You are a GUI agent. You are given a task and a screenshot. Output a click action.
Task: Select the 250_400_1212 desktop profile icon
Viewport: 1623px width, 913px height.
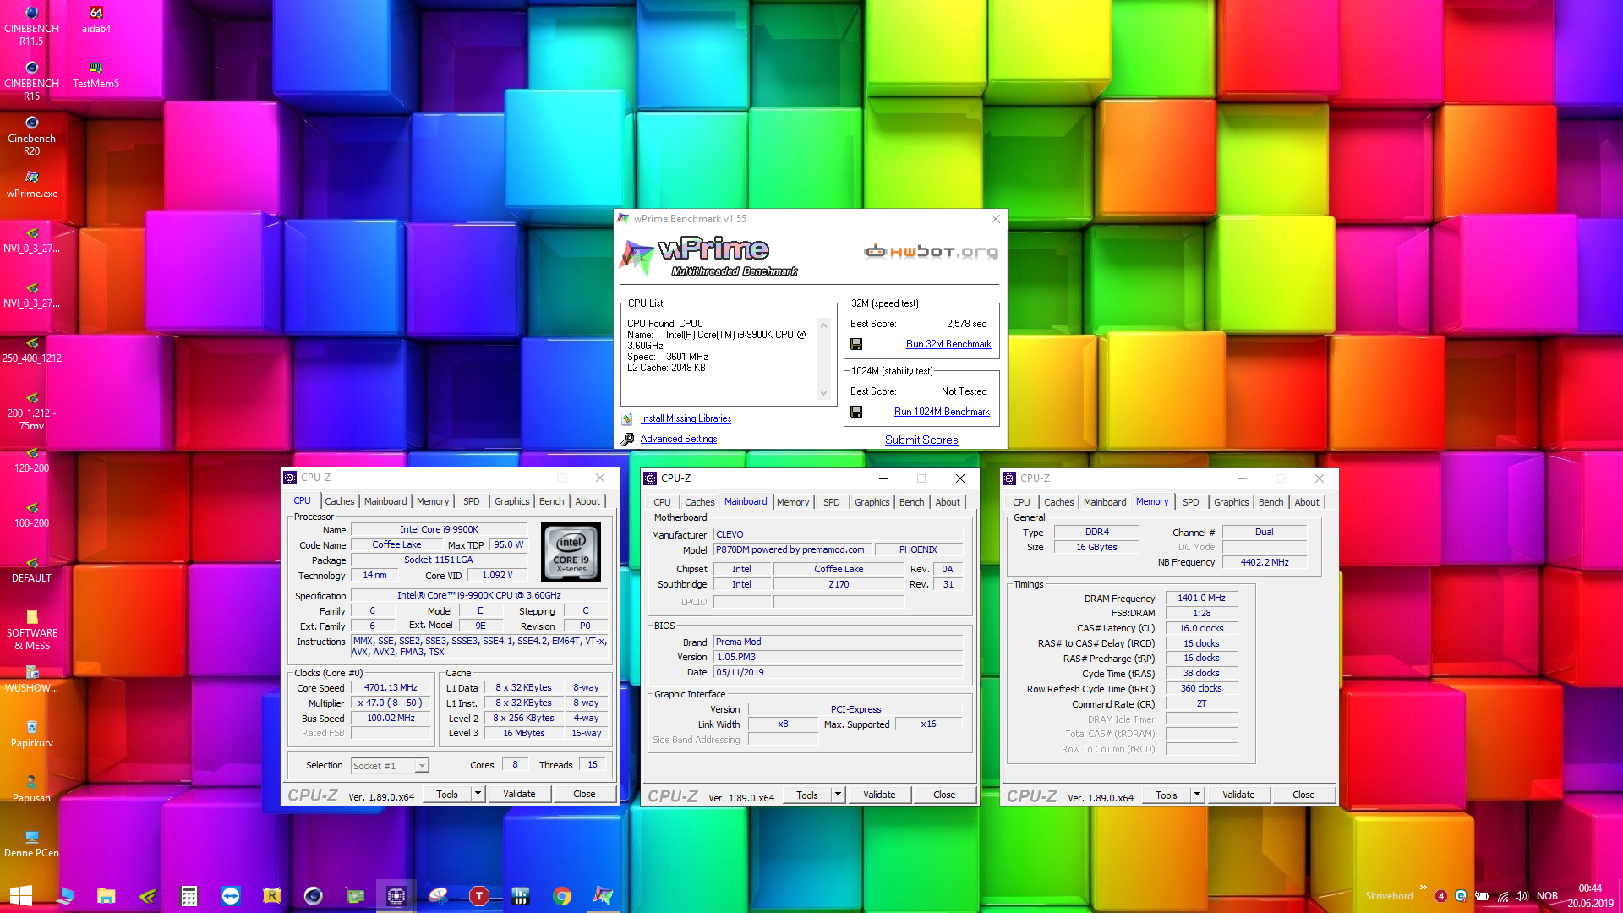[32, 350]
